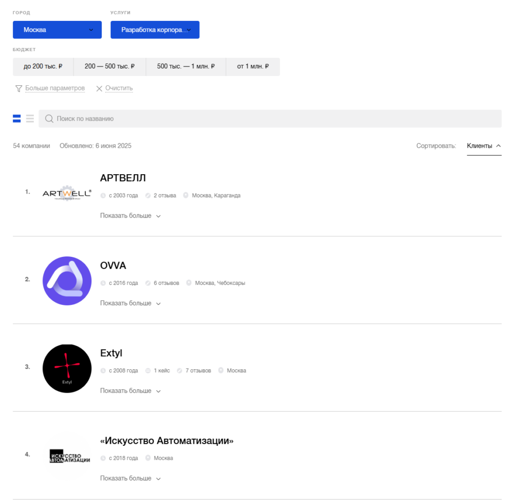
Task: Click the case icon next to 1 кейс
Action: click(148, 371)
